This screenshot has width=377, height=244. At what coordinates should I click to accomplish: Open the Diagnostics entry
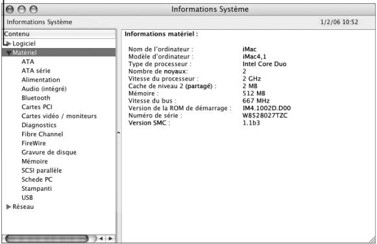[39, 125]
